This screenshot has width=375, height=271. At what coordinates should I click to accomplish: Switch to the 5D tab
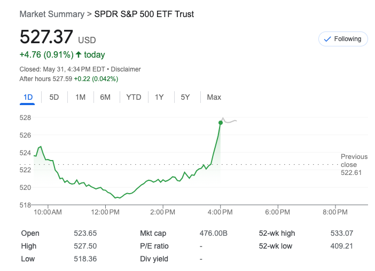click(x=54, y=97)
